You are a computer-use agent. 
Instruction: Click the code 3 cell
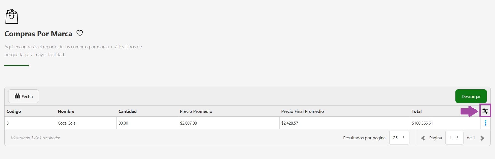click(x=8, y=123)
